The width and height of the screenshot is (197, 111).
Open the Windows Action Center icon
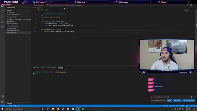pos(194,109)
